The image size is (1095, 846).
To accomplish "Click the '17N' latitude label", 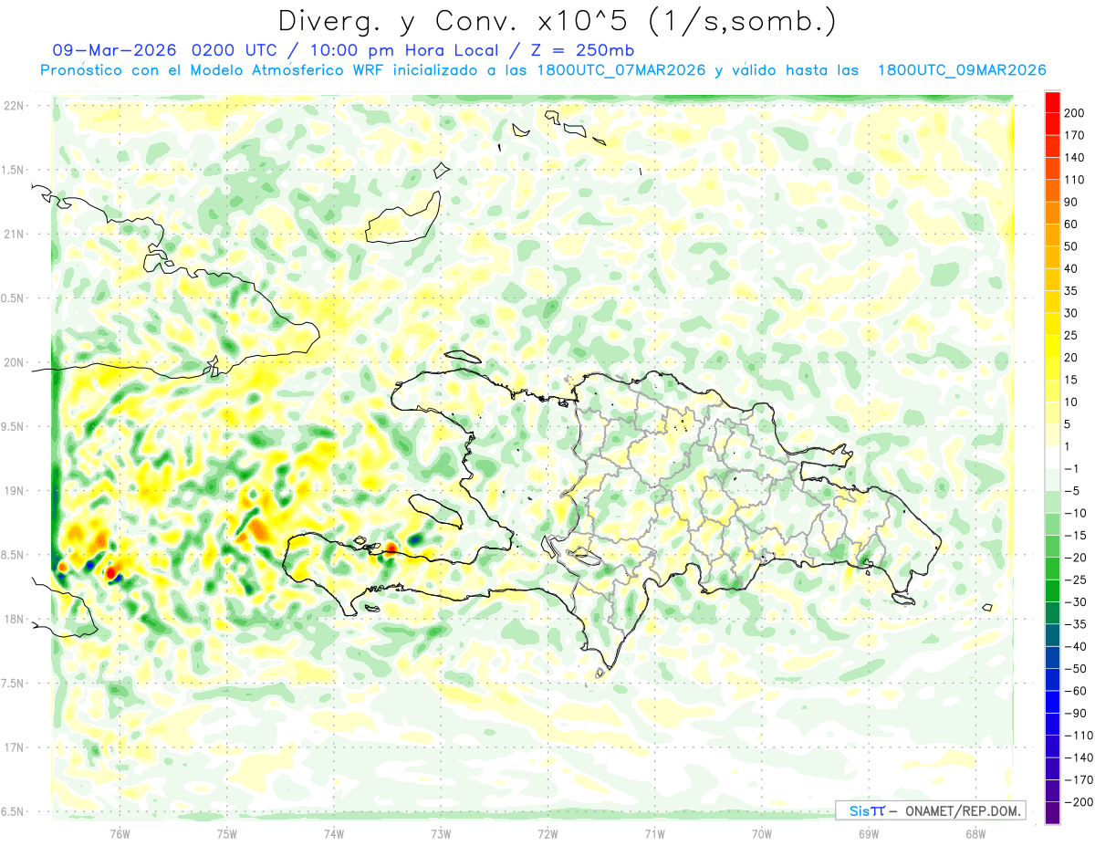I will pyautogui.click(x=13, y=747).
